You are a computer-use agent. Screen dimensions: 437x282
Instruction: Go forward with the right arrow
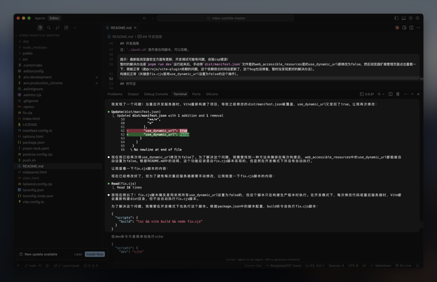pos(152,18)
